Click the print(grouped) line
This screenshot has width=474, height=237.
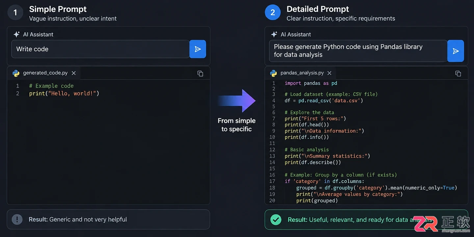pos(317,200)
